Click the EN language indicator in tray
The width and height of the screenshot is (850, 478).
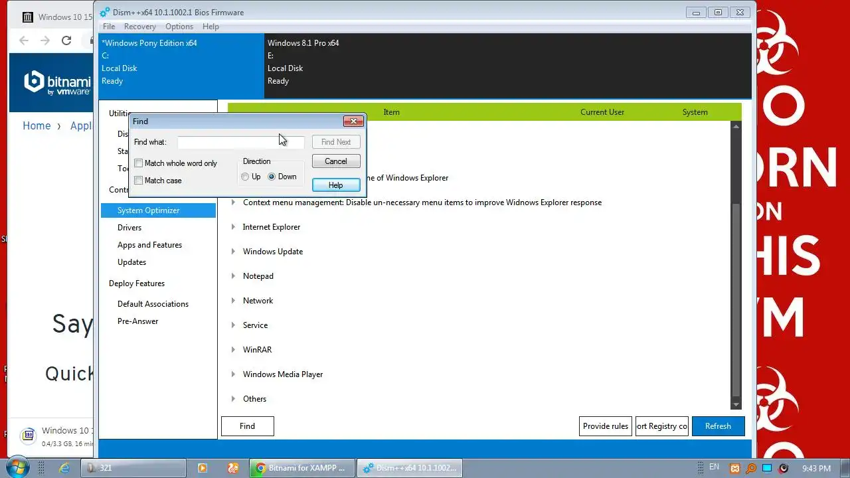point(714,467)
